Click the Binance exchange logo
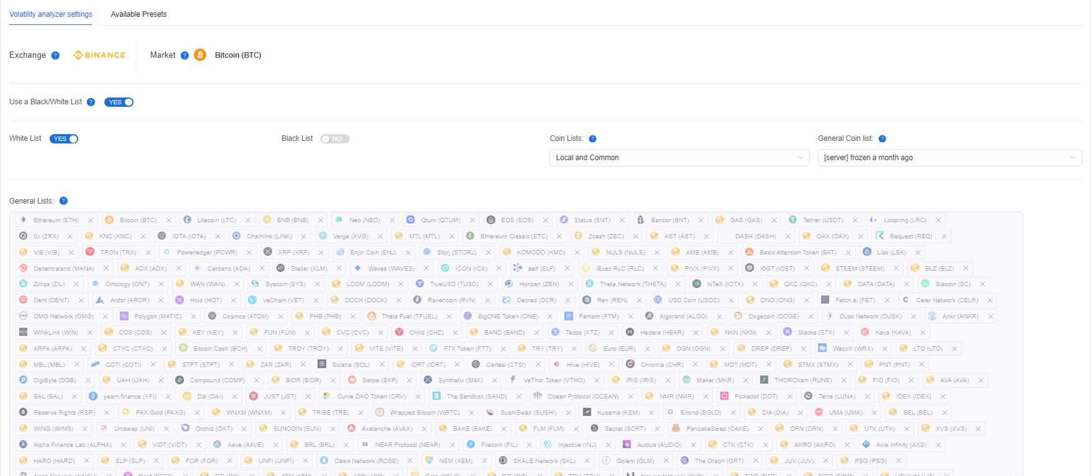The width and height of the screenshot is (1091, 476). [99, 55]
